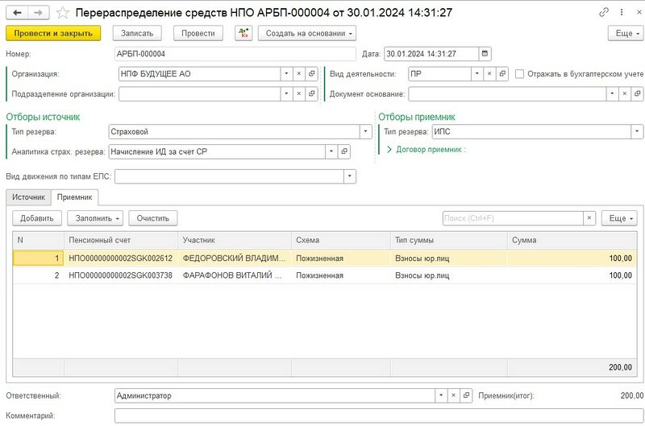Click the Провести и закрыть button

[x=53, y=33]
